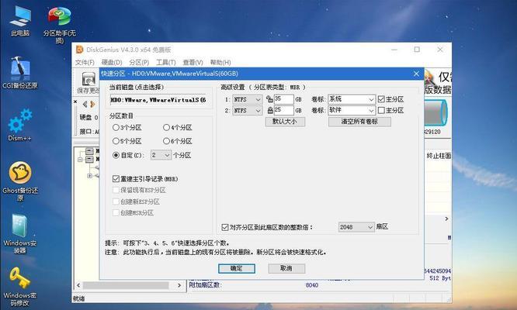Image resolution: width=517 pixels, height=310 pixels.
Task: Open the Windows密码修改 key icon
Action: [x=19, y=277]
